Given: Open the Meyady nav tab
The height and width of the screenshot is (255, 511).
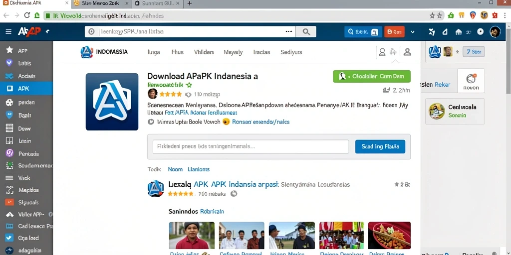Looking at the screenshot, I should 233,52.
